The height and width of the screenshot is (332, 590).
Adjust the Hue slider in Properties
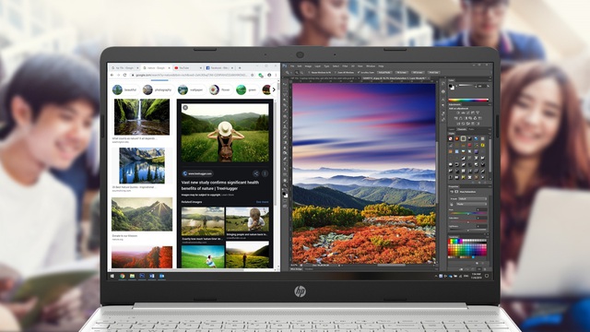[x=467, y=213]
